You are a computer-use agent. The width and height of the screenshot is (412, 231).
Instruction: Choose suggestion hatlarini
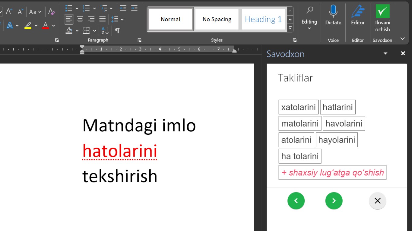(x=338, y=107)
